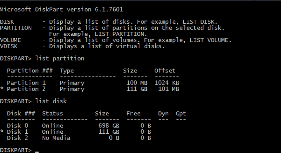This screenshot has width=281, height=153.
Task: Click the "Partition 1" row label
Action: click(26, 83)
